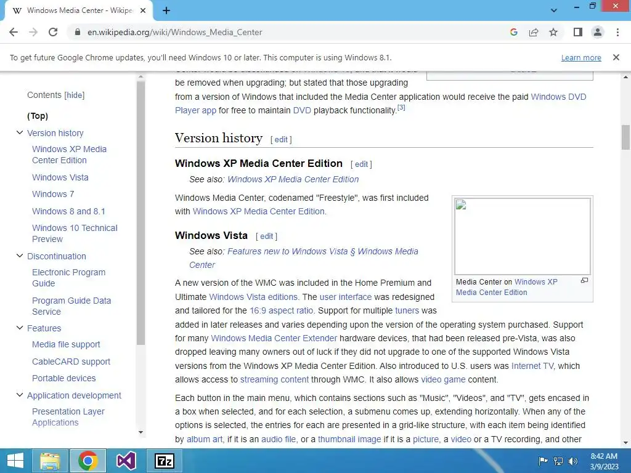This screenshot has width=631, height=473.
Task: Click the broken Media Center image
Action: point(523,236)
